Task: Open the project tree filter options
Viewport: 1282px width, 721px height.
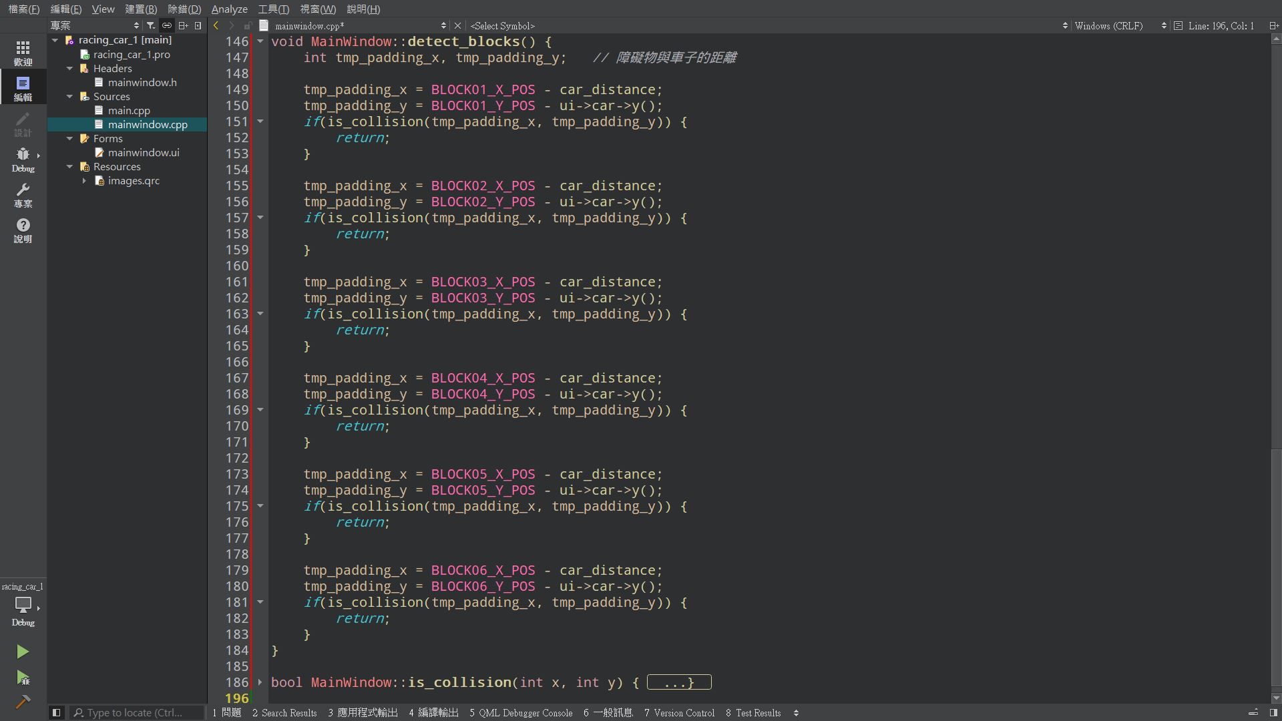Action: (x=151, y=25)
